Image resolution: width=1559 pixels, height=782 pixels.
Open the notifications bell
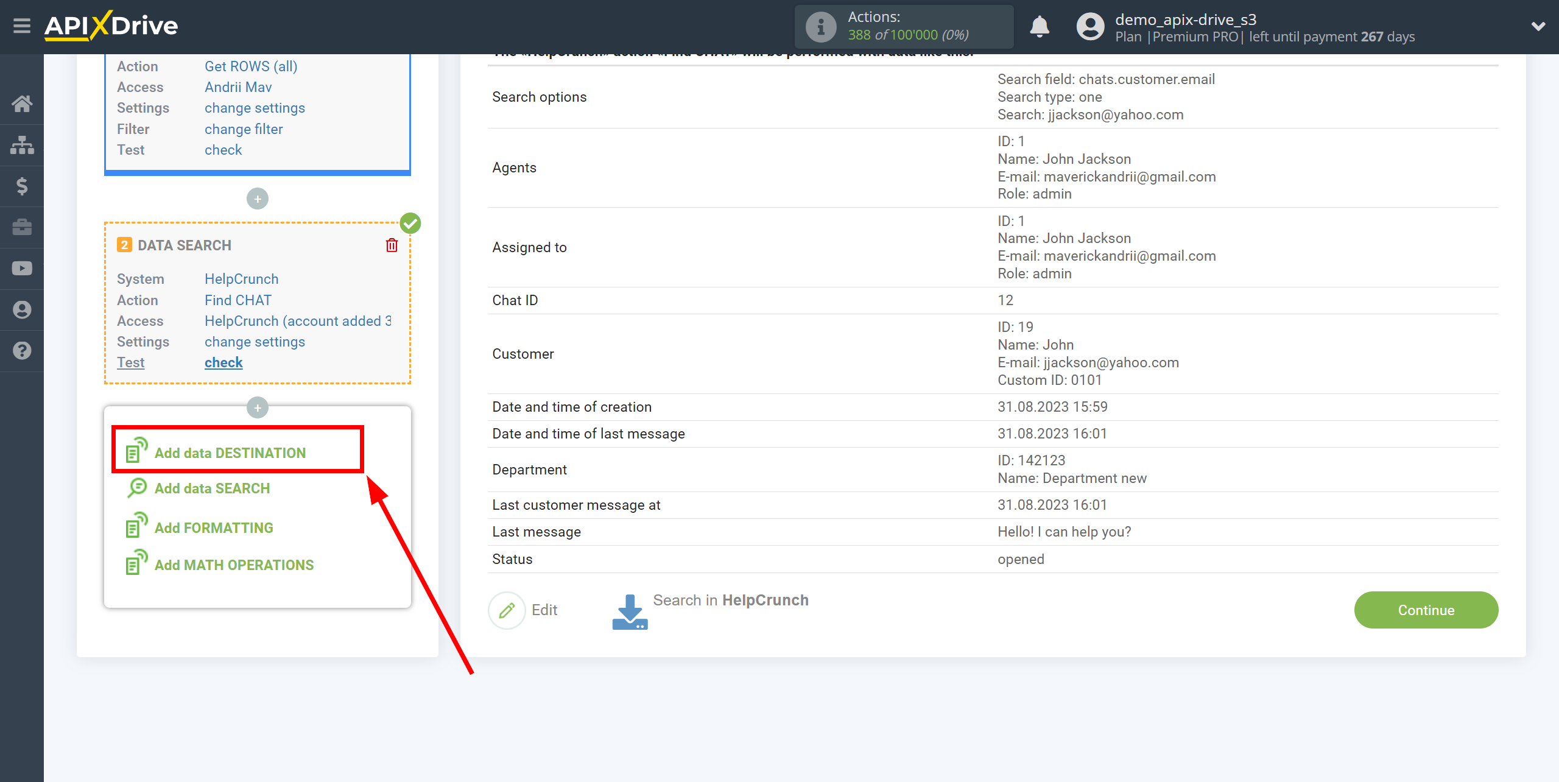(1040, 27)
